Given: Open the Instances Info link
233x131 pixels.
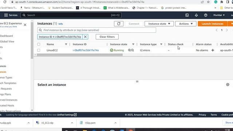Looking at the screenshot, I should pyautogui.click(x=60, y=24).
